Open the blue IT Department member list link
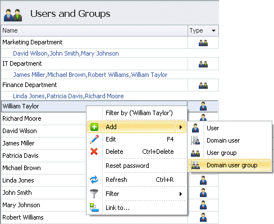This screenshot has height=224, width=274. point(90,75)
